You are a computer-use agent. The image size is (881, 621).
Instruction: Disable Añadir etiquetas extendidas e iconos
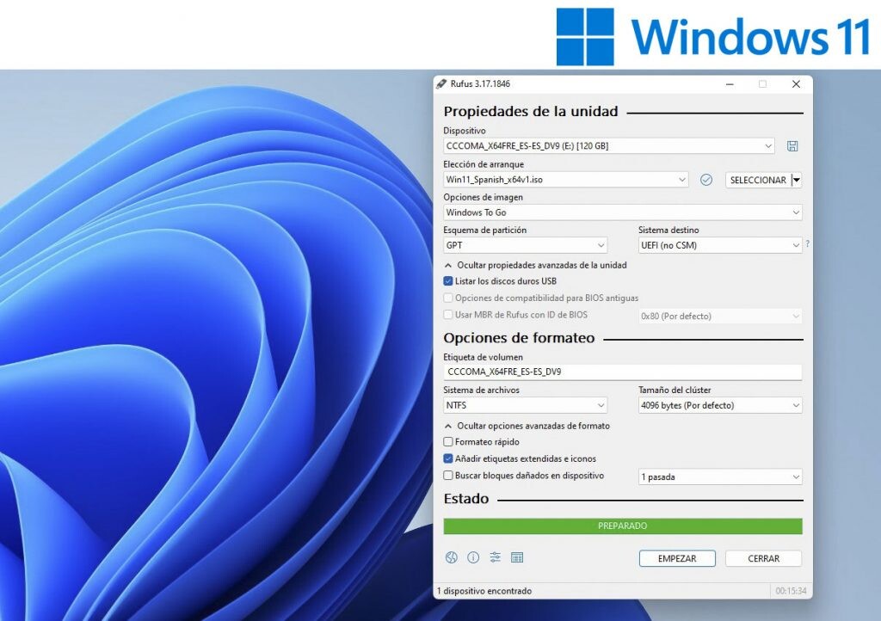(448, 458)
